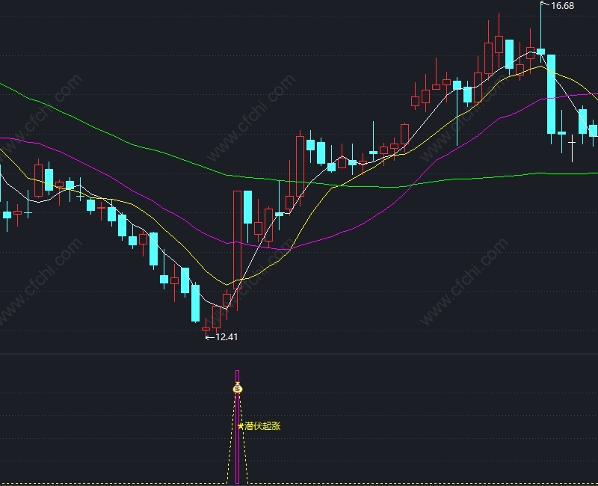Click the purple signal bar in the indicator panel
The height and width of the screenshot is (486, 598).
[x=237, y=426]
